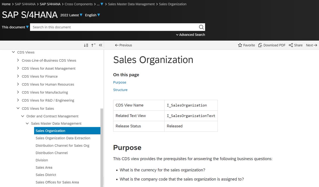319x187 pixels.
Task: Go to the Next page
Action: click(x=312, y=45)
